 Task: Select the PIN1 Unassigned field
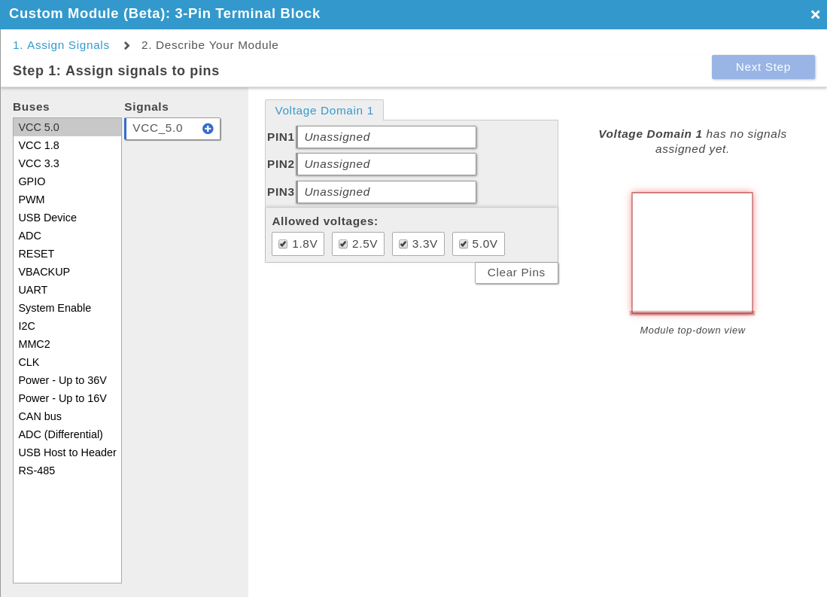[387, 137]
